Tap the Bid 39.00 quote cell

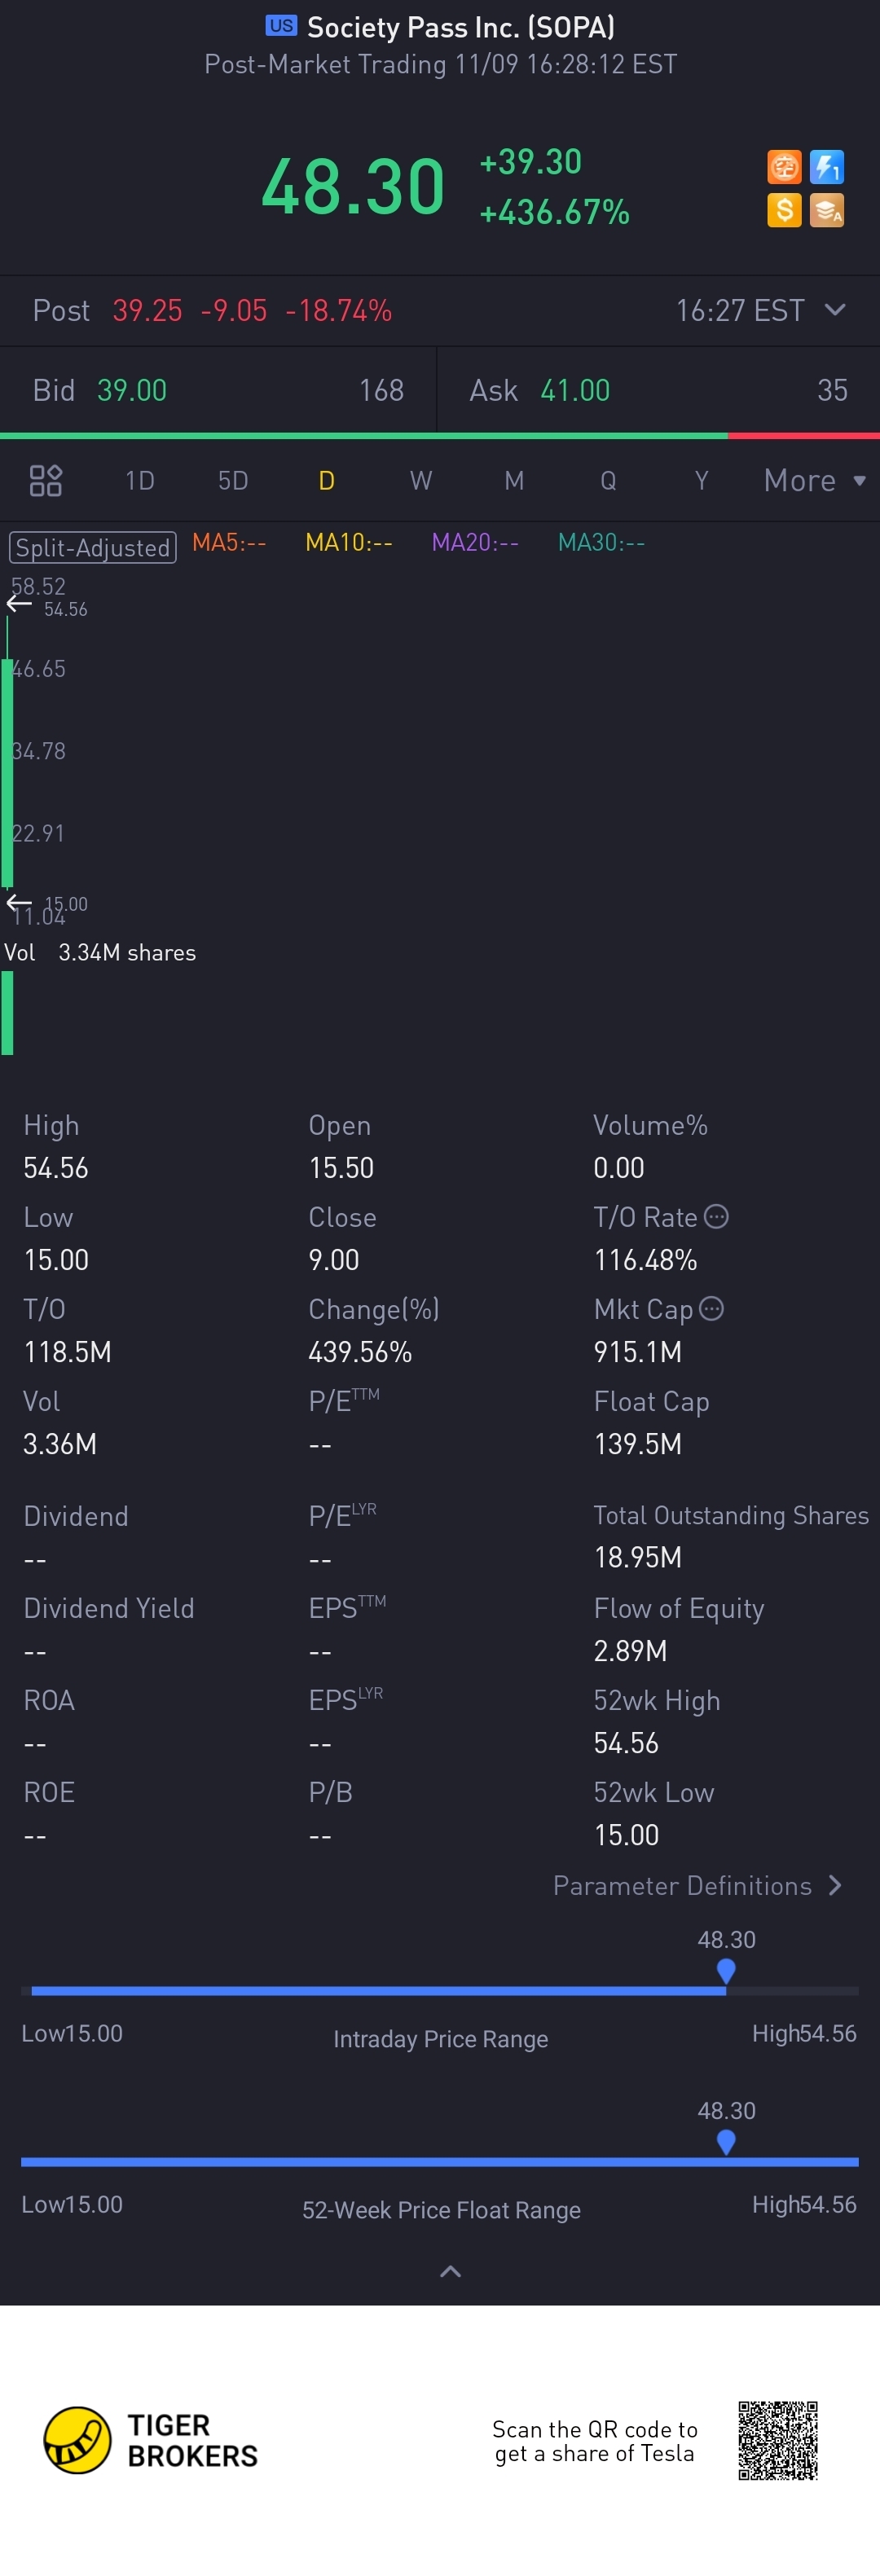(218, 390)
